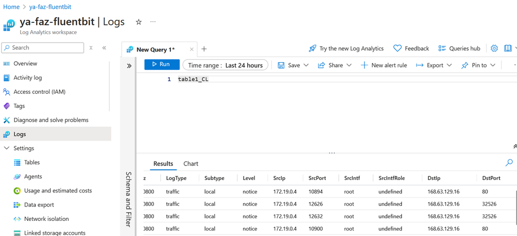Viewport: 517px width, 236px height.
Task: Click the search magnifier in results pane
Action: pyautogui.click(x=508, y=163)
